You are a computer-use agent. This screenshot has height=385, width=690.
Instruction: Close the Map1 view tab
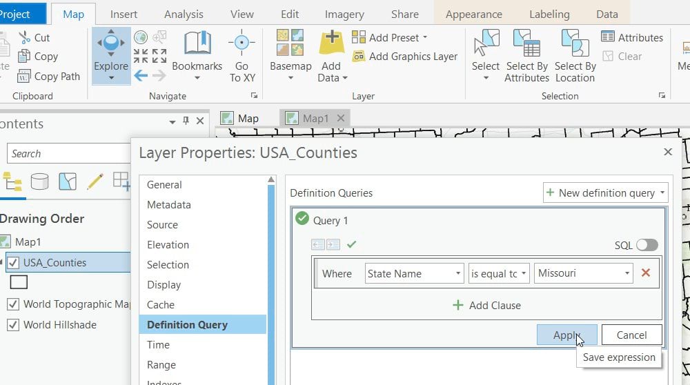pos(341,118)
